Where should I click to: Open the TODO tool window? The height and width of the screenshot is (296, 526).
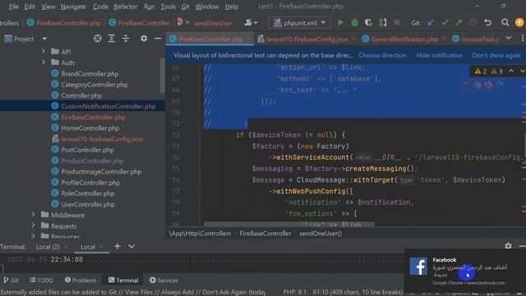[x=41, y=280]
